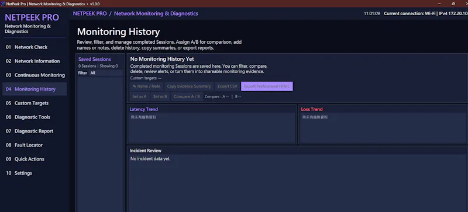Open the Filter All dropdown
The width and height of the screenshot is (468, 212).
(106, 73)
